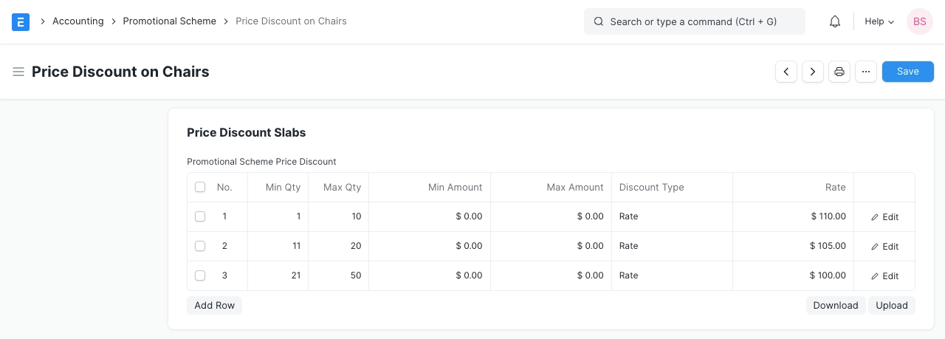Viewport: 945px width, 339px height.
Task: Open Discount Type cell in row 2
Action: point(671,246)
